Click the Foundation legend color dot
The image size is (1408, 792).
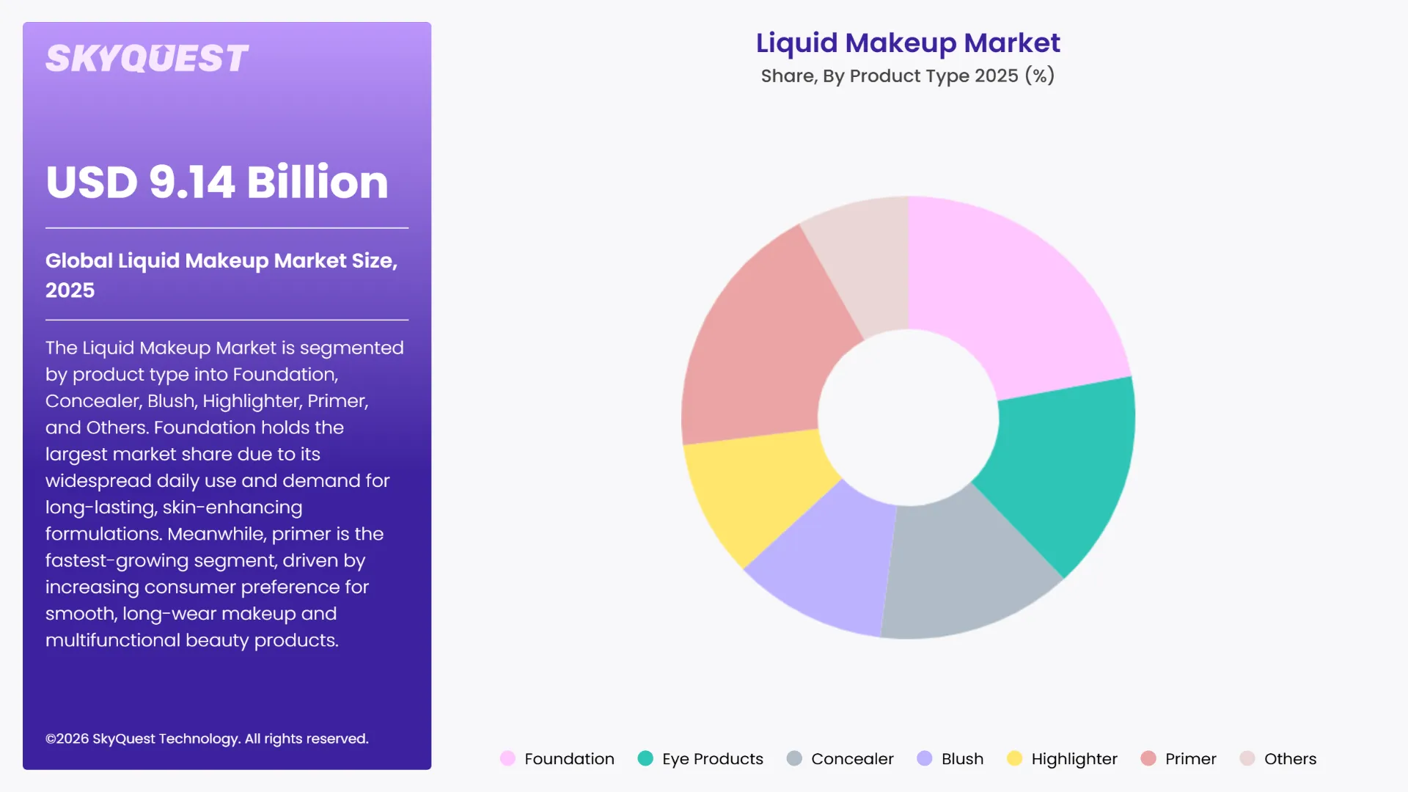pyautogui.click(x=507, y=758)
